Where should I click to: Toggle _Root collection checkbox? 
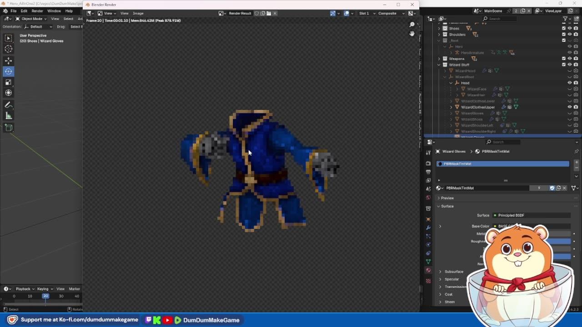pos(564,40)
